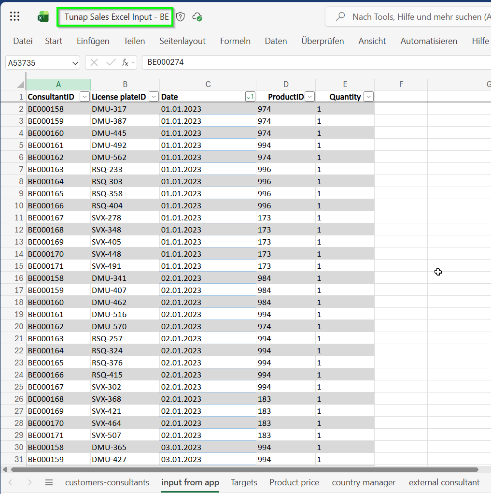The width and height of the screenshot is (491, 494).
Task: Open the Einfügen ribbon tab
Action: tap(93, 41)
